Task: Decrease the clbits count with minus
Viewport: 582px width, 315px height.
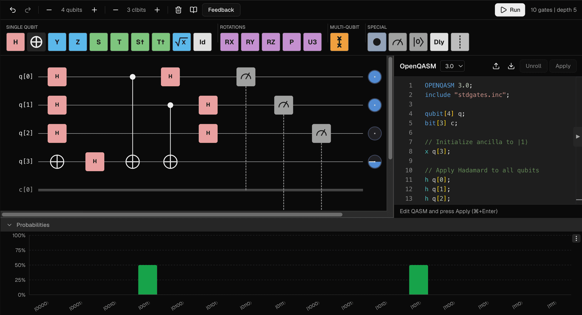Action: pos(115,10)
